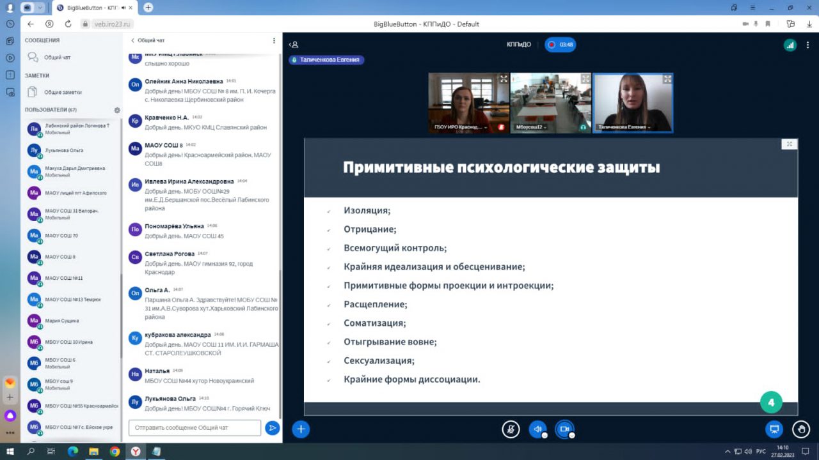Open chat options three-dot menu

click(x=274, y=40)
